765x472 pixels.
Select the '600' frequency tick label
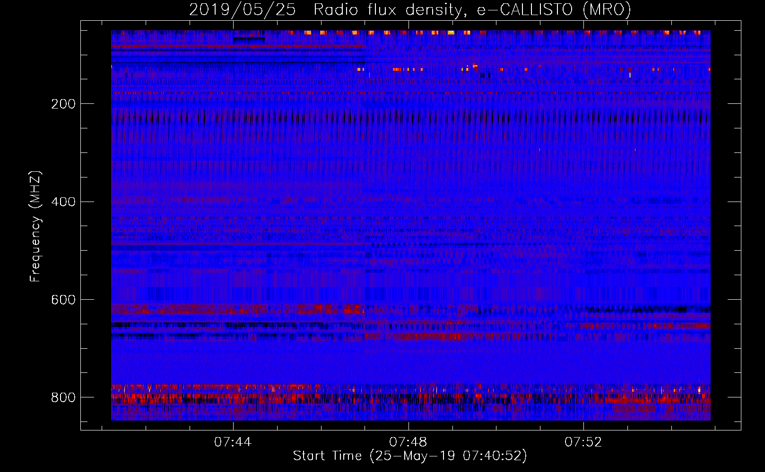click(x=63, y=300)
